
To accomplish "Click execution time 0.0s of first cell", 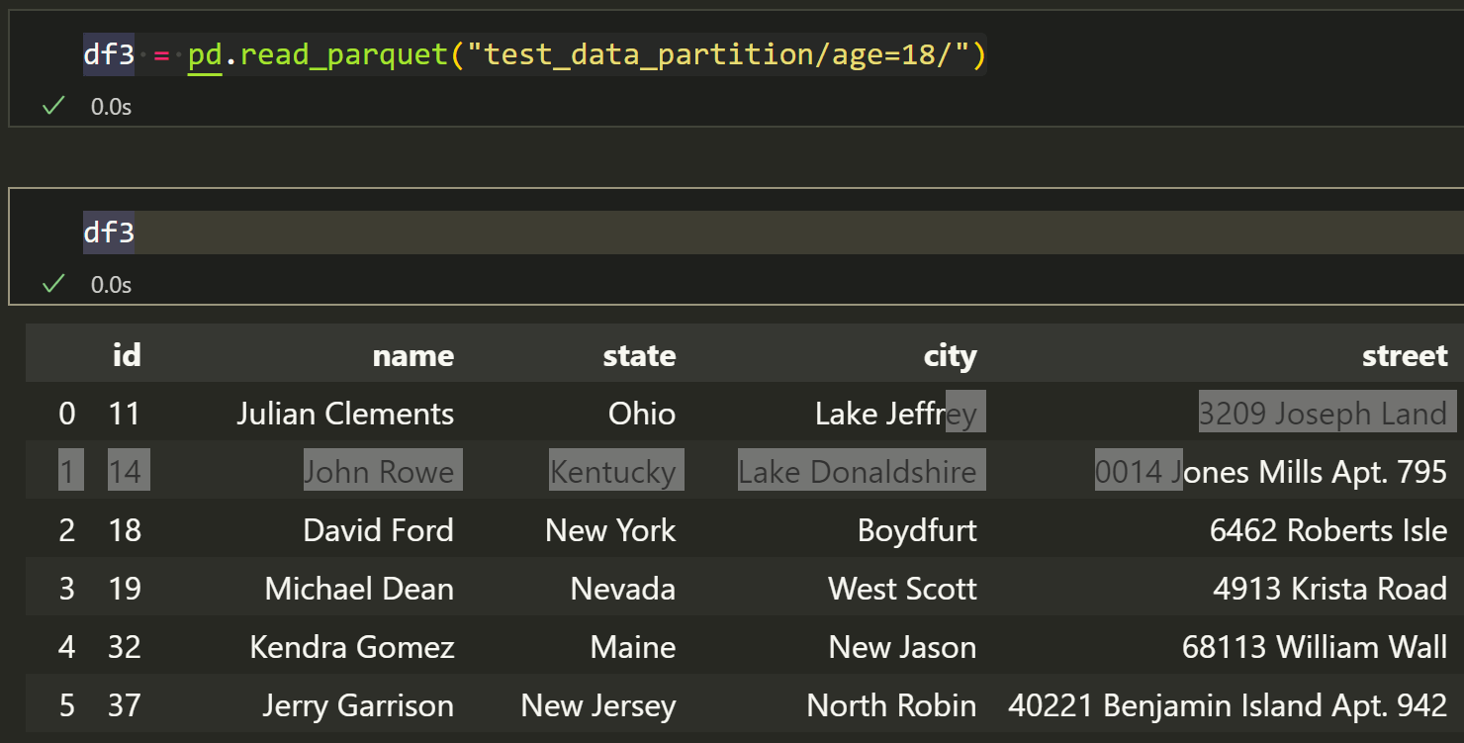I will click(111, 107).
